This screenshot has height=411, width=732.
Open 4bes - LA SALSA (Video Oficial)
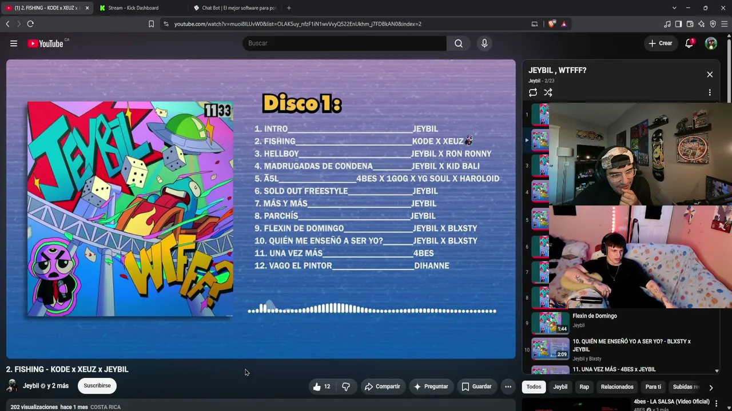[x=671, y=402]
